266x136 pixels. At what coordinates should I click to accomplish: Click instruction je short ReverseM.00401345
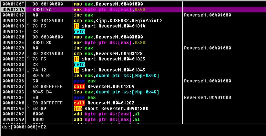coord(110,70)
